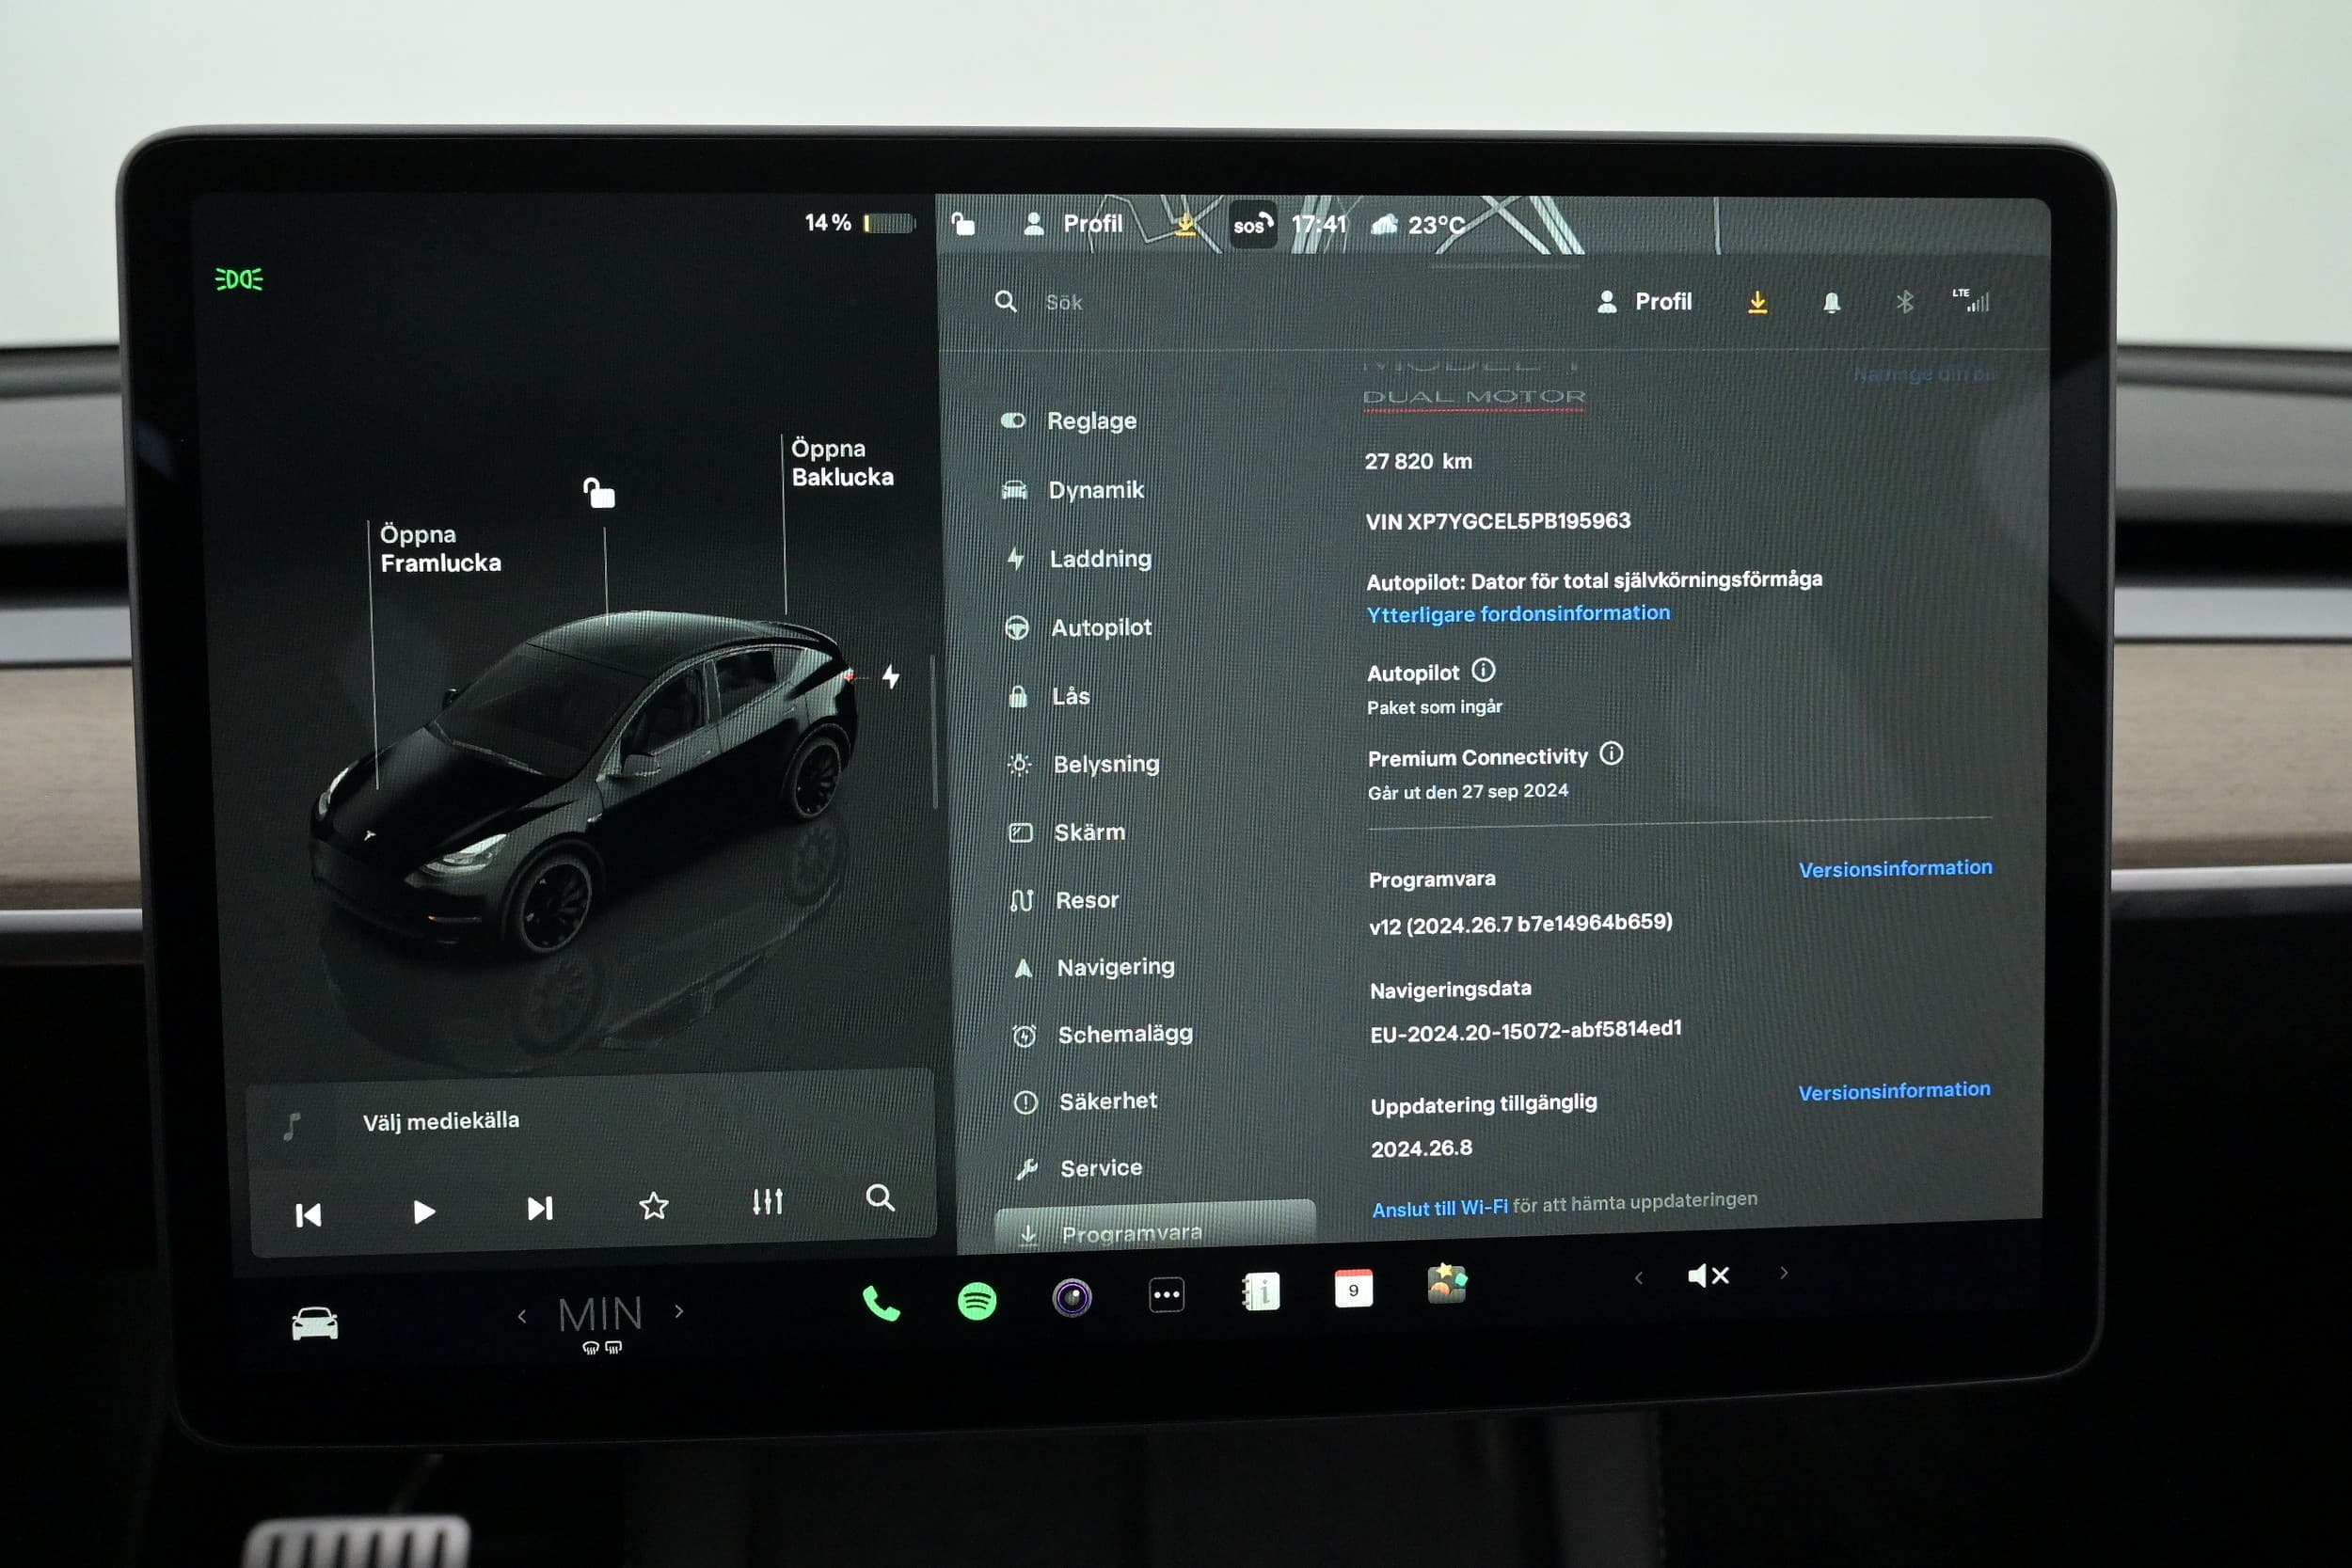Tap Anslut till Wi-Fi link

click(x=1439, y=1209)
